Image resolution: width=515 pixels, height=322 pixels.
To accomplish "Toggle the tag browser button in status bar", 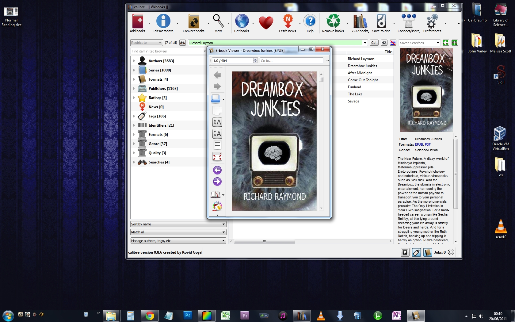I will pos(416,252).
